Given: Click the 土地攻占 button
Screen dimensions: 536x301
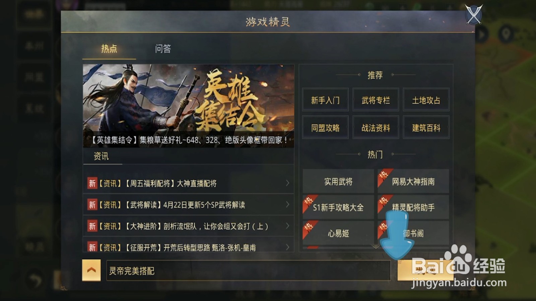Looking at the screenshot, I should pos(426,100).
